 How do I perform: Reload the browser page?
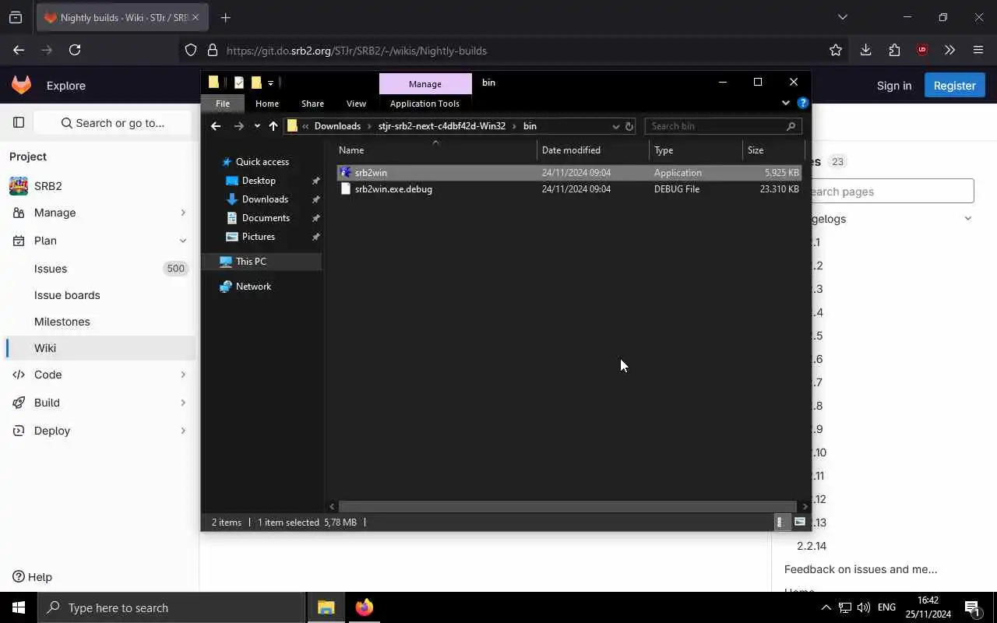tap(75, 50)
